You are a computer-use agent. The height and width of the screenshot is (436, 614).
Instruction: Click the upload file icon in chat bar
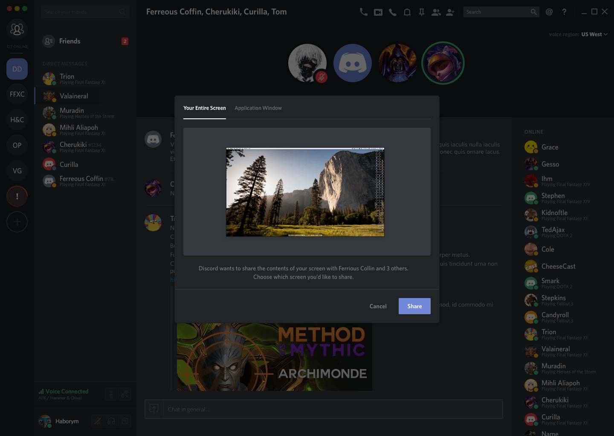click(x=154, y=409)
